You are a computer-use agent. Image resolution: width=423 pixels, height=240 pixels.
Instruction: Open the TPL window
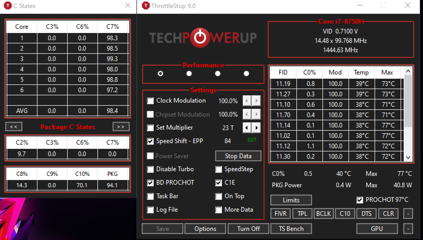pyautogui.click(x=302, y=214)
